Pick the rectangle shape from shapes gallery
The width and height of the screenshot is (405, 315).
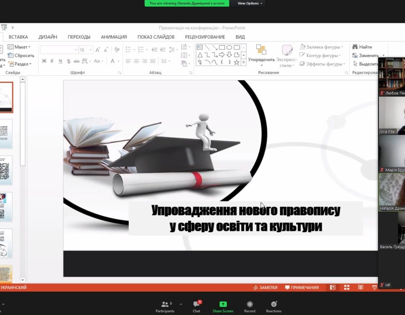tap(222, 47)
